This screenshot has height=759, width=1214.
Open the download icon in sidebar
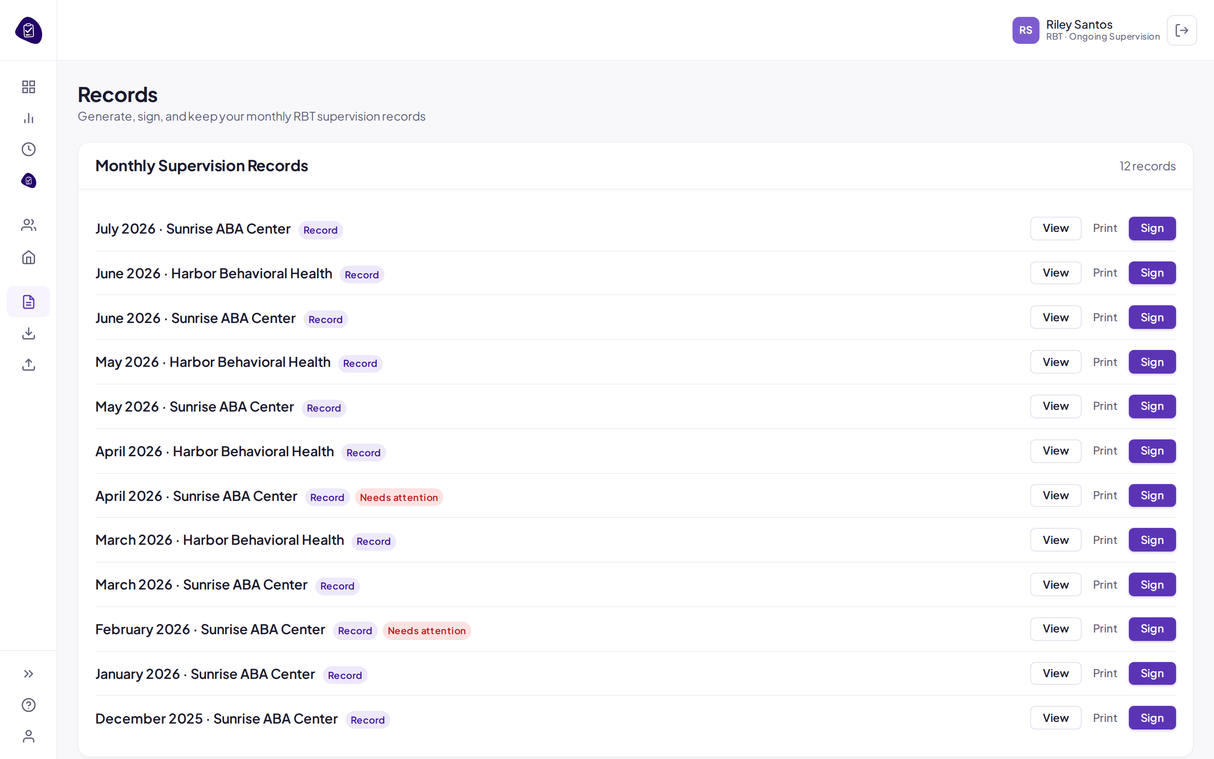click(x=29, y=333)
